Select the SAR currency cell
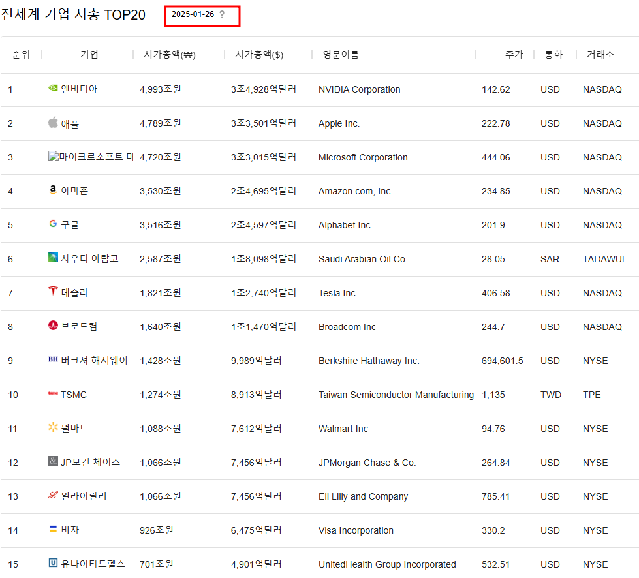The image size is (639, 578). 550,259
